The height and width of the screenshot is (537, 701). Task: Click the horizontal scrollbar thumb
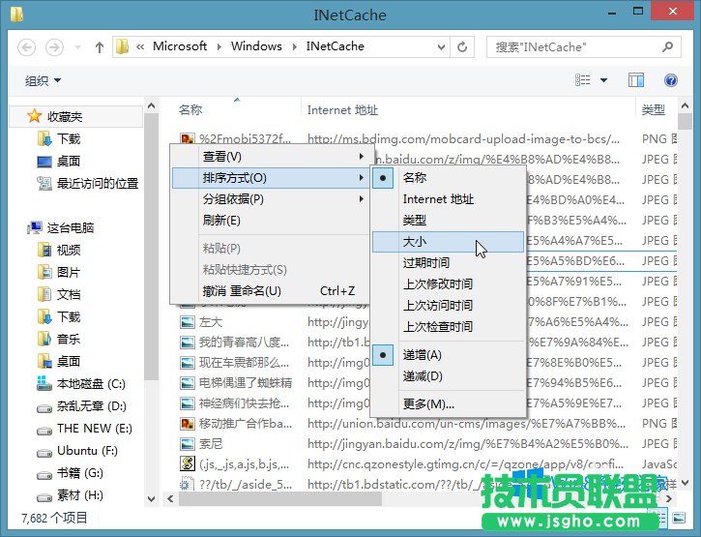coord(280,499)
